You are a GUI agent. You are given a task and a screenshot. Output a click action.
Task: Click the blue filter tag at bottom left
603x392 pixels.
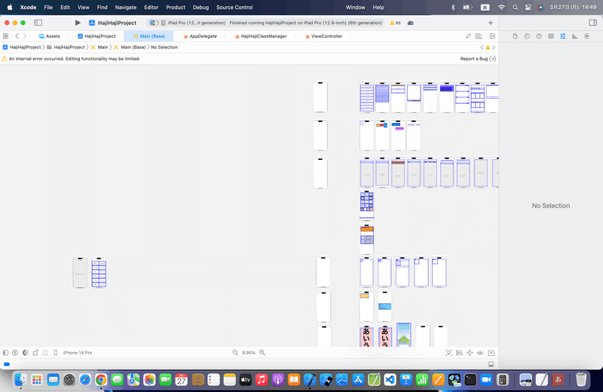(x=7, y=364)
